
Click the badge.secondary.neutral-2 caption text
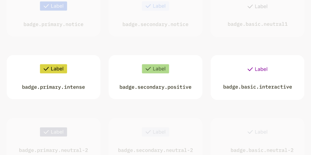tap(155, 150)
